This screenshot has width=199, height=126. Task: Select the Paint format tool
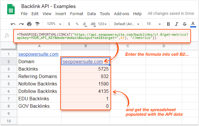pyautogui.click(x=37, y=24)
